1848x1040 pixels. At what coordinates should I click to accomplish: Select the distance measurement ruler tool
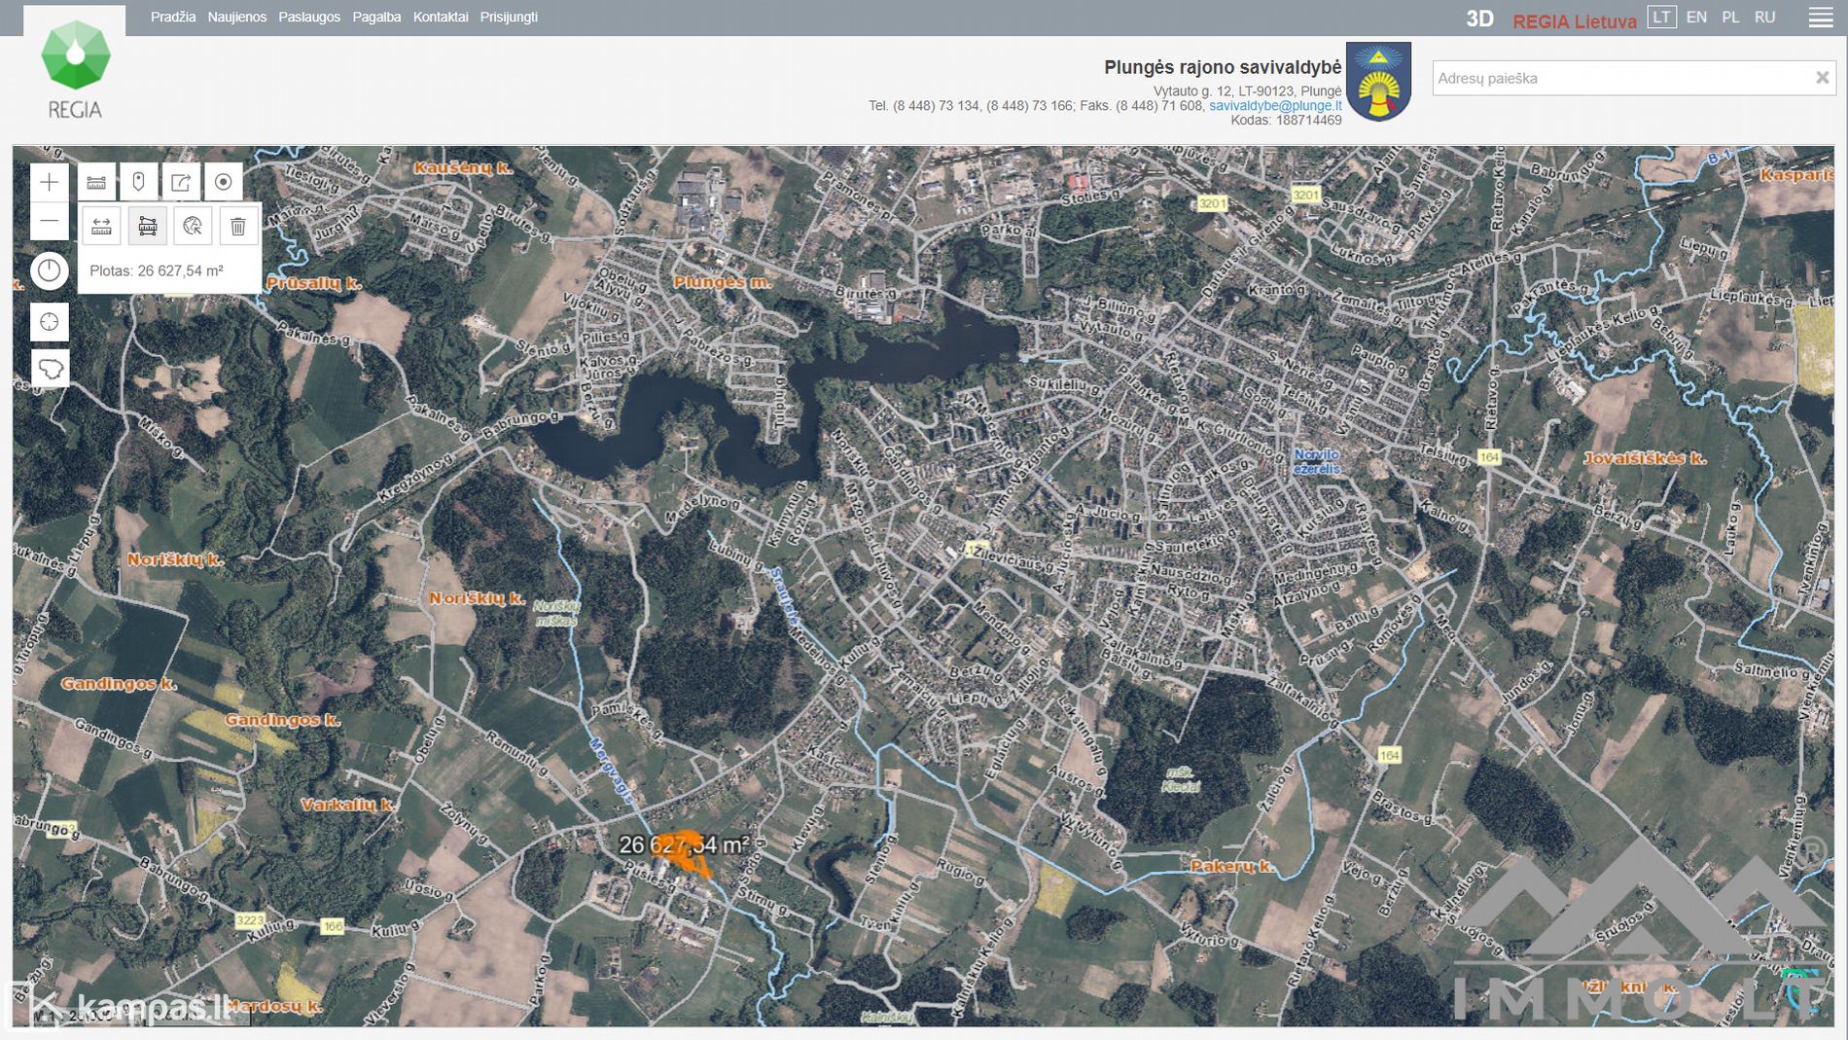(101, 227)
